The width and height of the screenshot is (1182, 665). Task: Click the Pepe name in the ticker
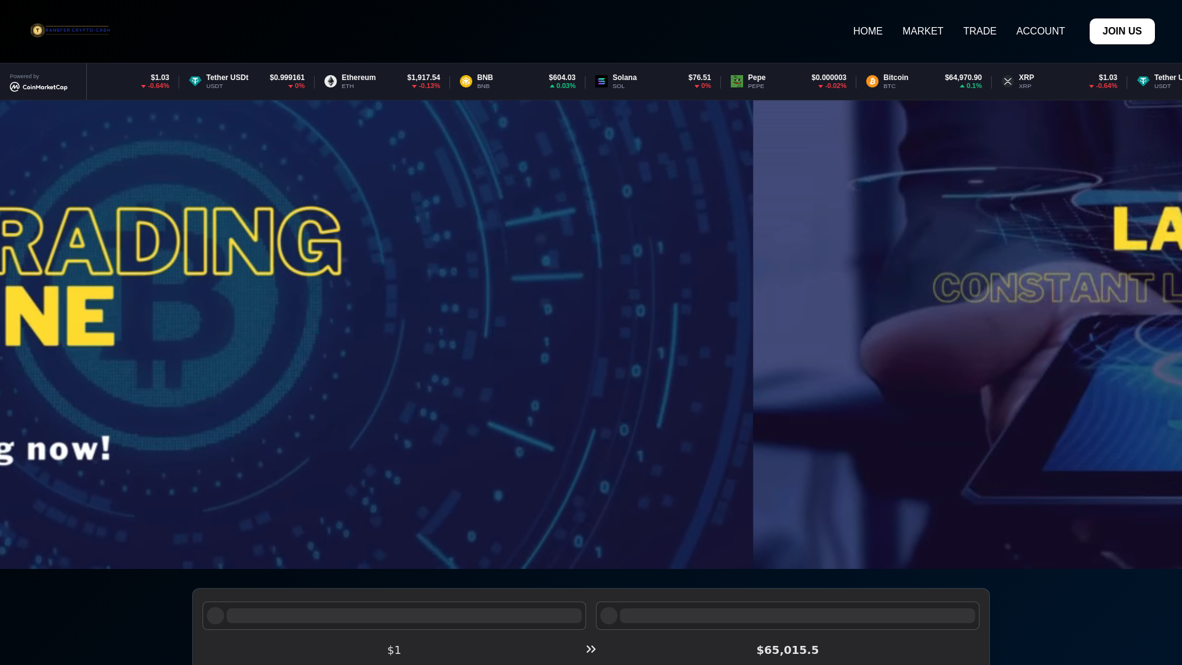pos(757,78)
